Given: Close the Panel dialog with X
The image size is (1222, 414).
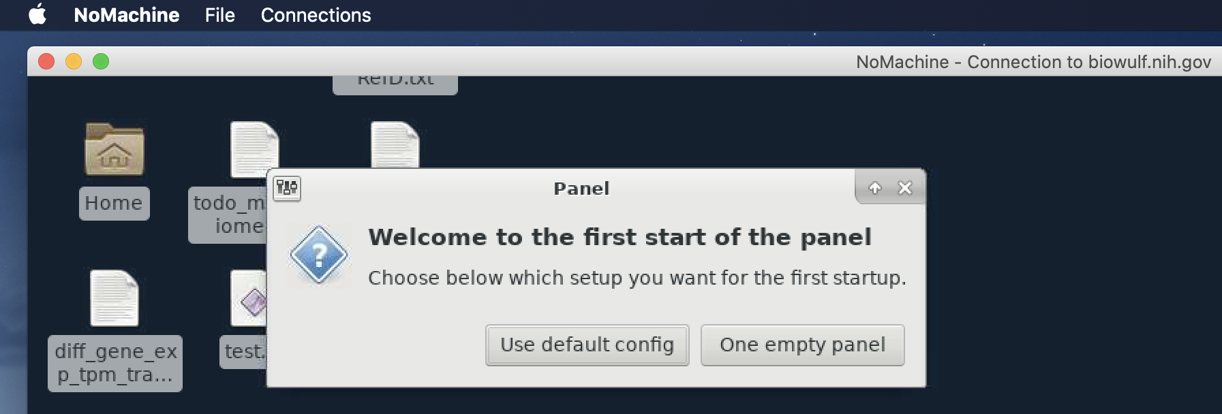Looking at the screenshot, I should (905, 188).
